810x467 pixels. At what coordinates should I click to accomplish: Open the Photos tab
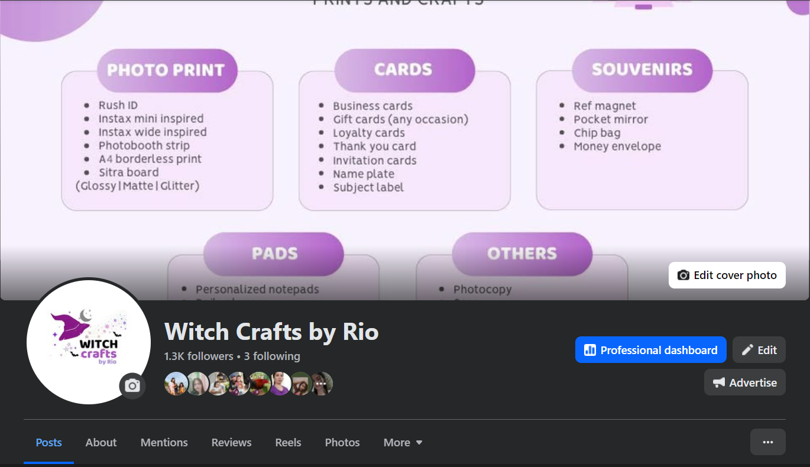click(x=342, y=442)
